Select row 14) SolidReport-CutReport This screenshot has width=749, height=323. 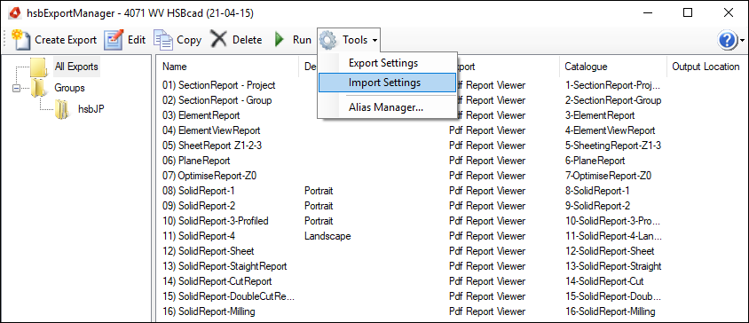[x=217, y=281]
